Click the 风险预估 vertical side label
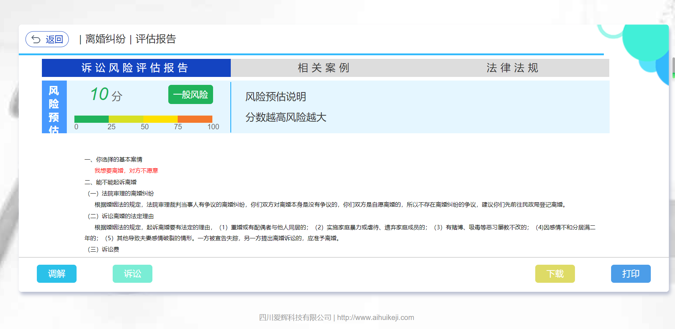The image size is (675, 329). pos(54,108)
